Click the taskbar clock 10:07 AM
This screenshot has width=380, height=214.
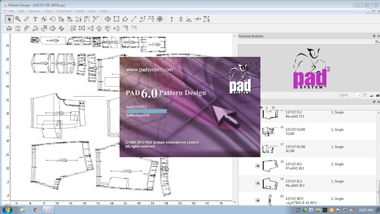366,210
